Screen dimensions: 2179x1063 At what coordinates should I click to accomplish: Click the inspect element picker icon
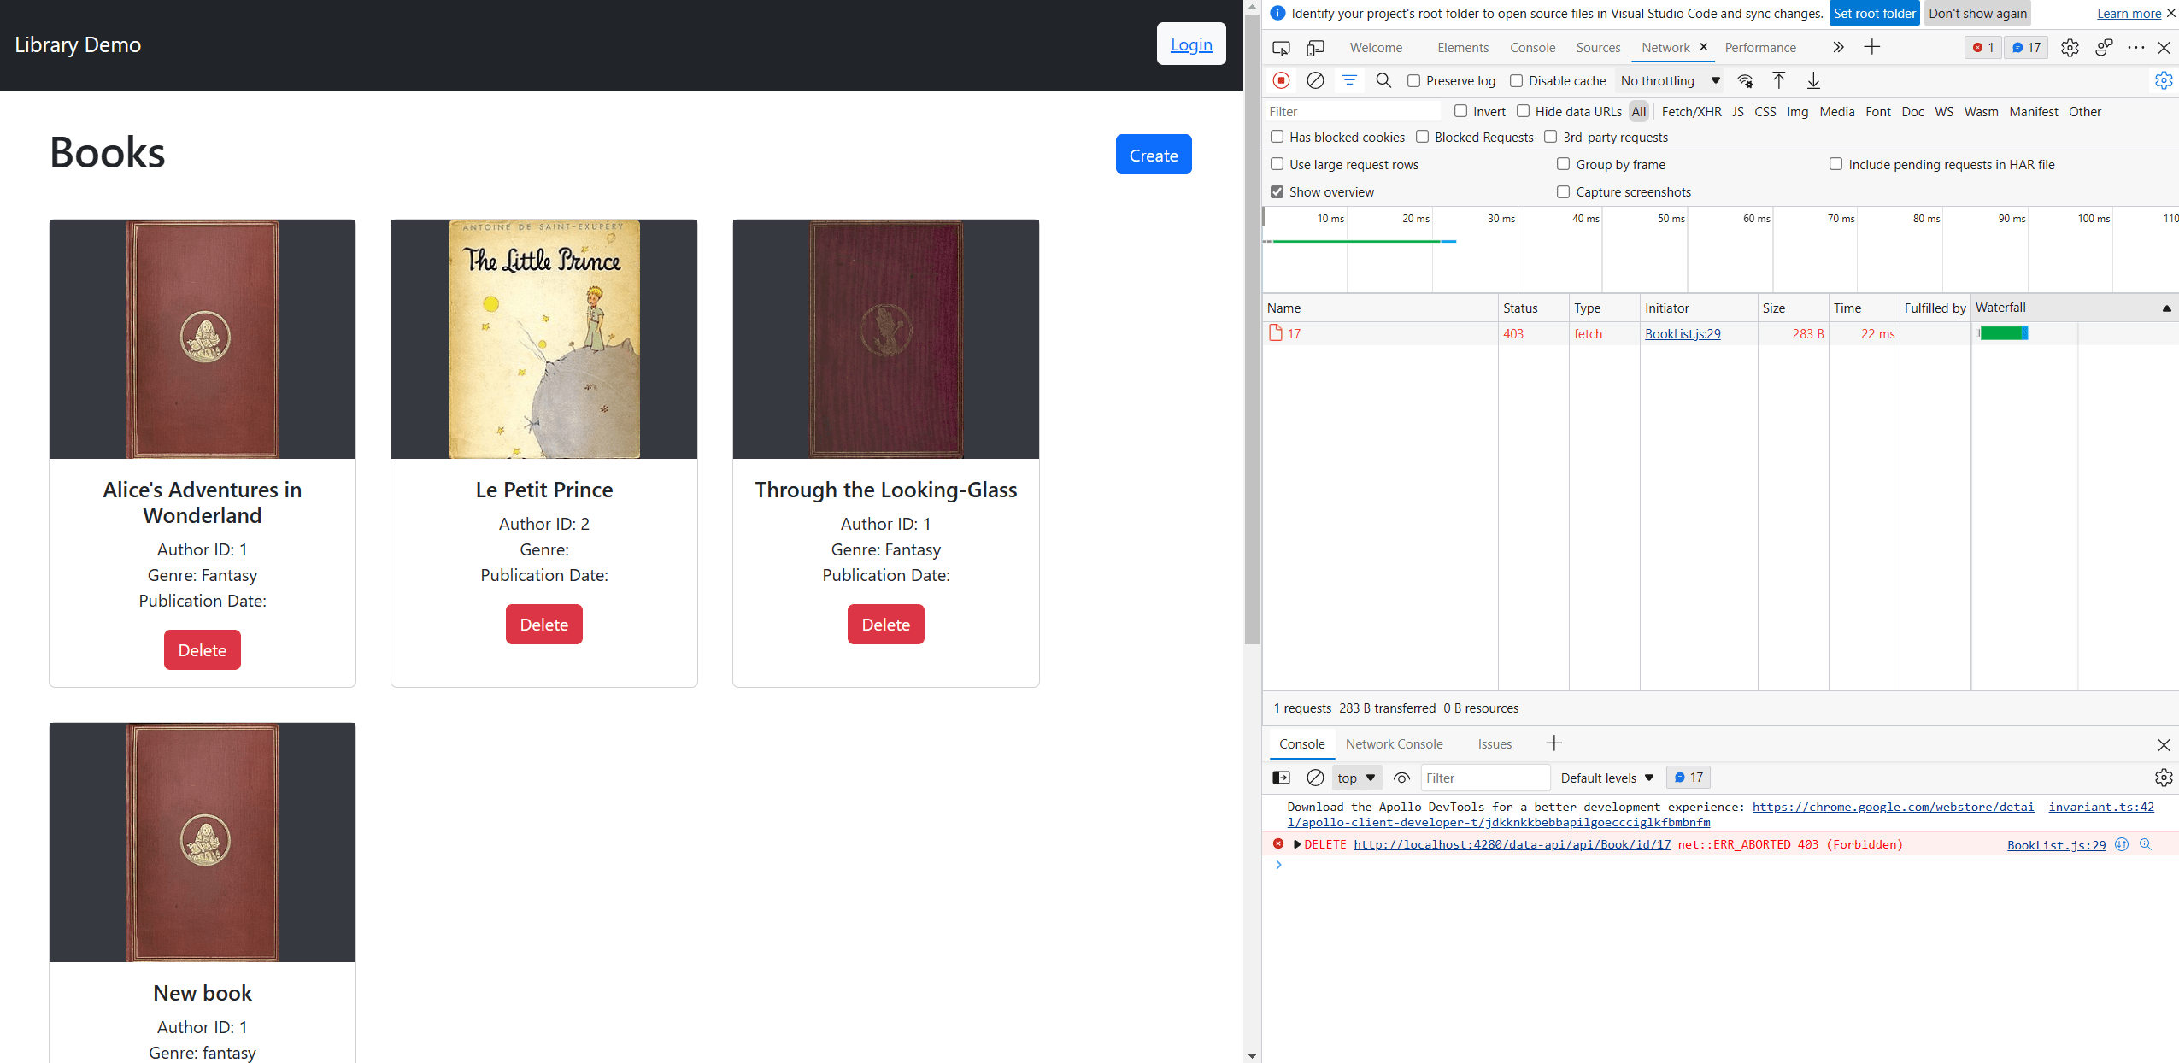(1281, 48)
